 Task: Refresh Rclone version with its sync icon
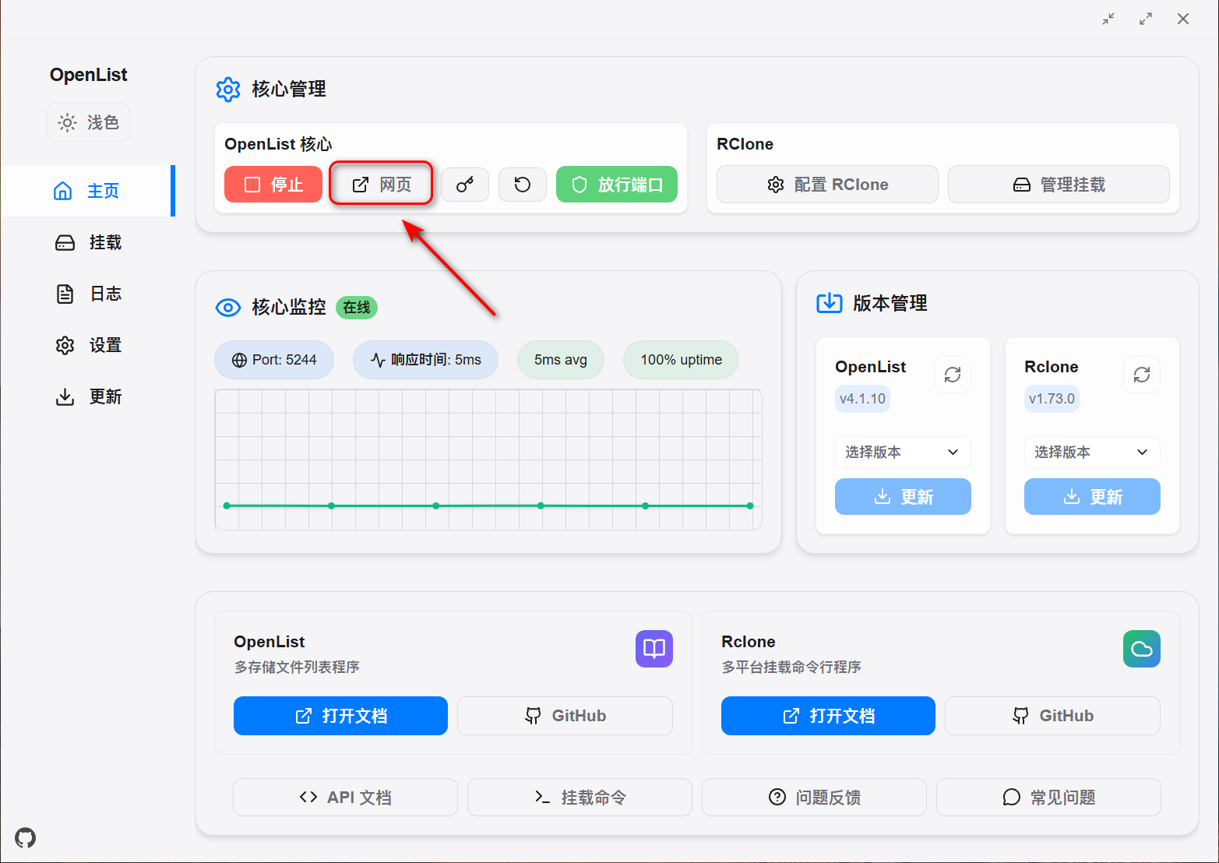(x=1141, y=375)
